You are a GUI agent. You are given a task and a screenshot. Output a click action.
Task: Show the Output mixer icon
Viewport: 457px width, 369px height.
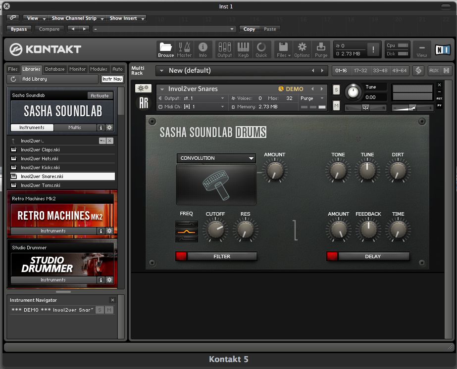[x=225, y=49]
